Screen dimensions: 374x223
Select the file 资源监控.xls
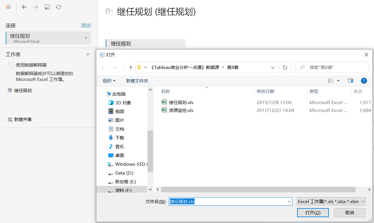pyautogui.click(x=181, y=110)
